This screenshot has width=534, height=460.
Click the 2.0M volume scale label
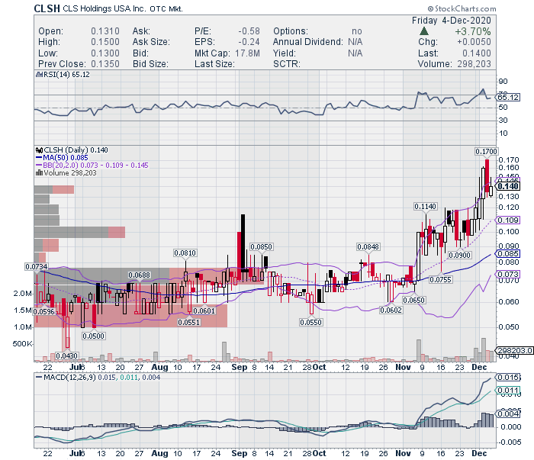[x=22, y=294]
